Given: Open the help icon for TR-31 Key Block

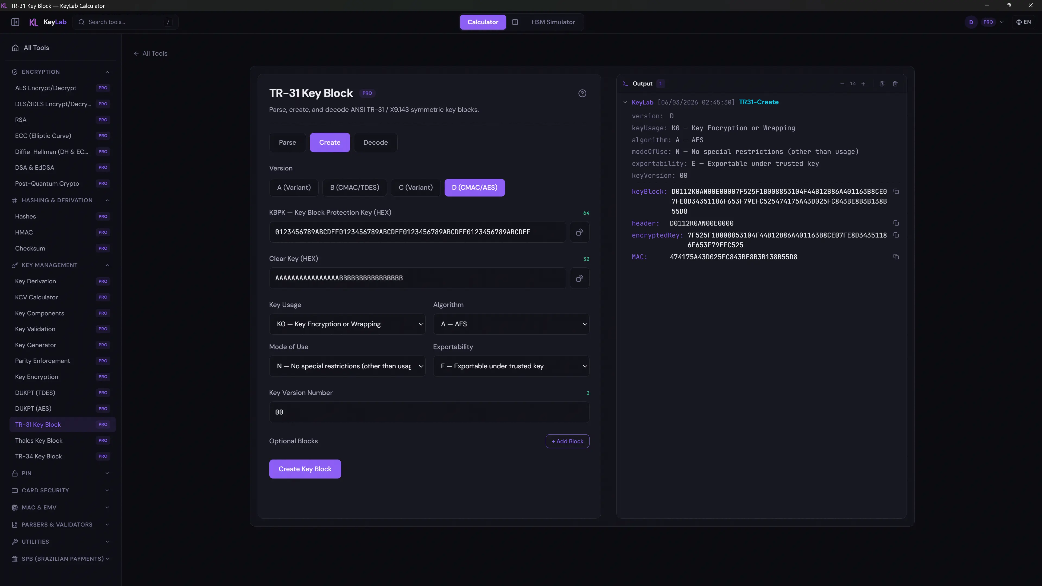Looking at the screenshot, I should (582, 93).
